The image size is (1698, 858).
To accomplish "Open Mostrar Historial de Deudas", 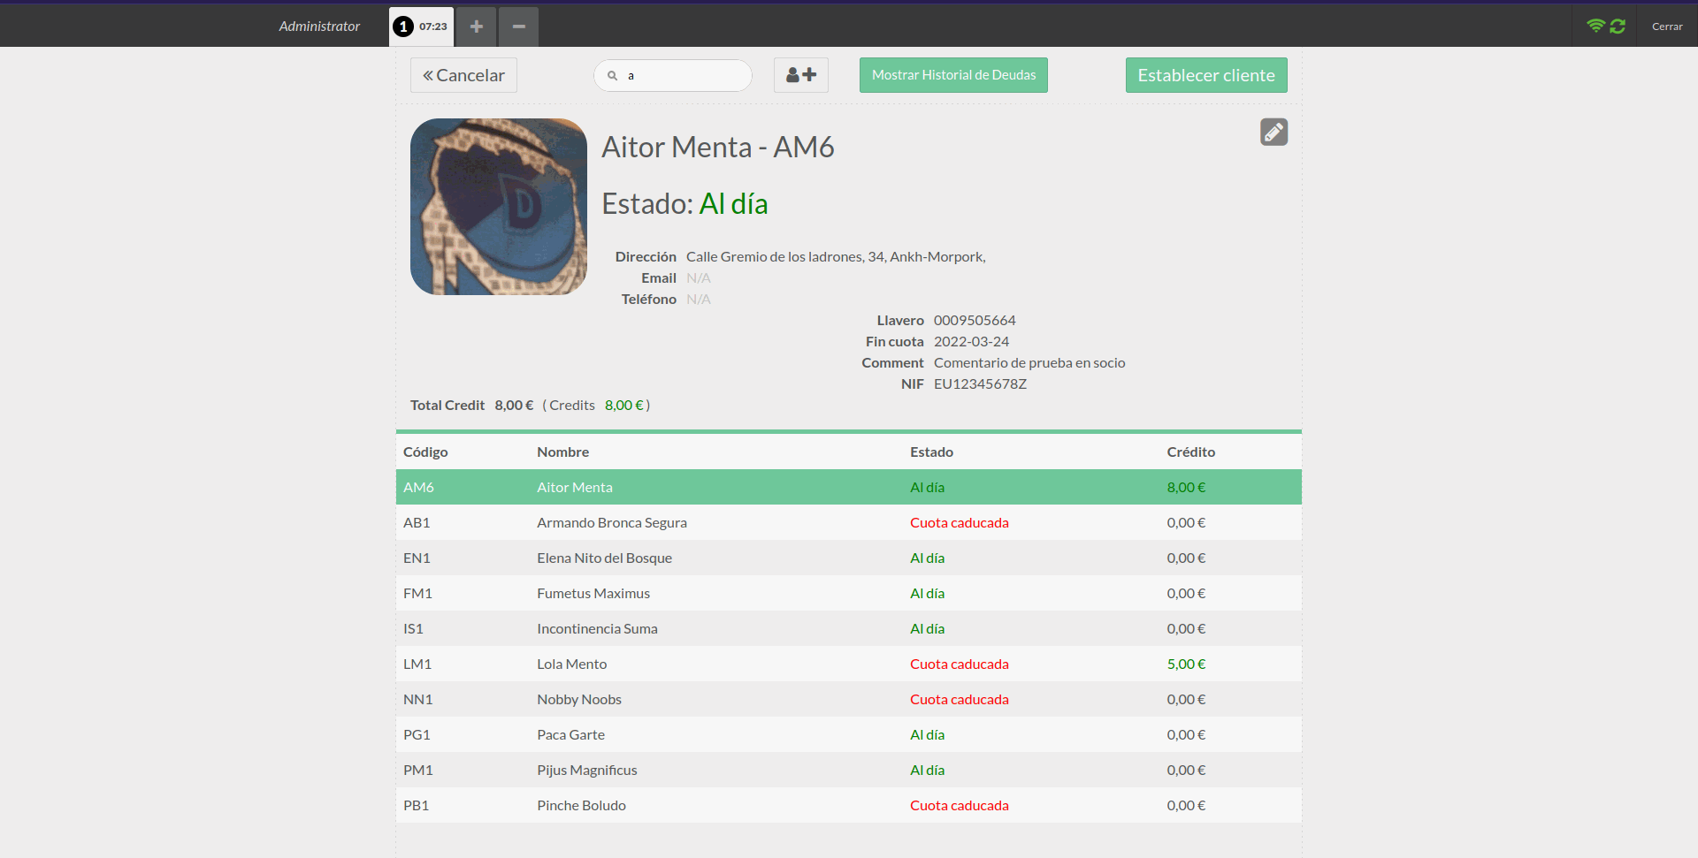I will click(x=953, y=75).
